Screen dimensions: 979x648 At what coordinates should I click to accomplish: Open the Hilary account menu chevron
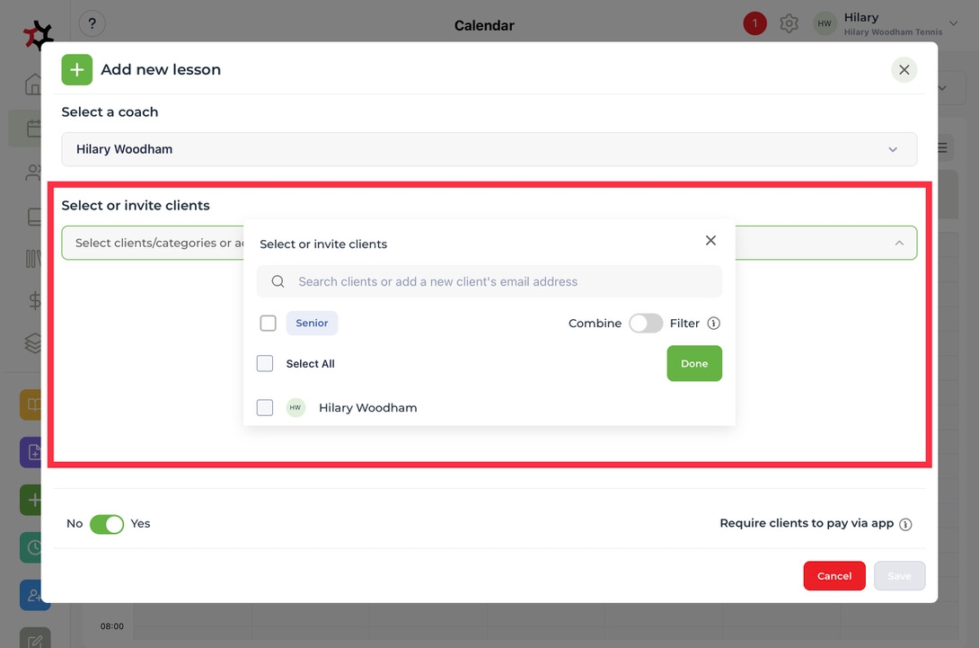(953, 24)
